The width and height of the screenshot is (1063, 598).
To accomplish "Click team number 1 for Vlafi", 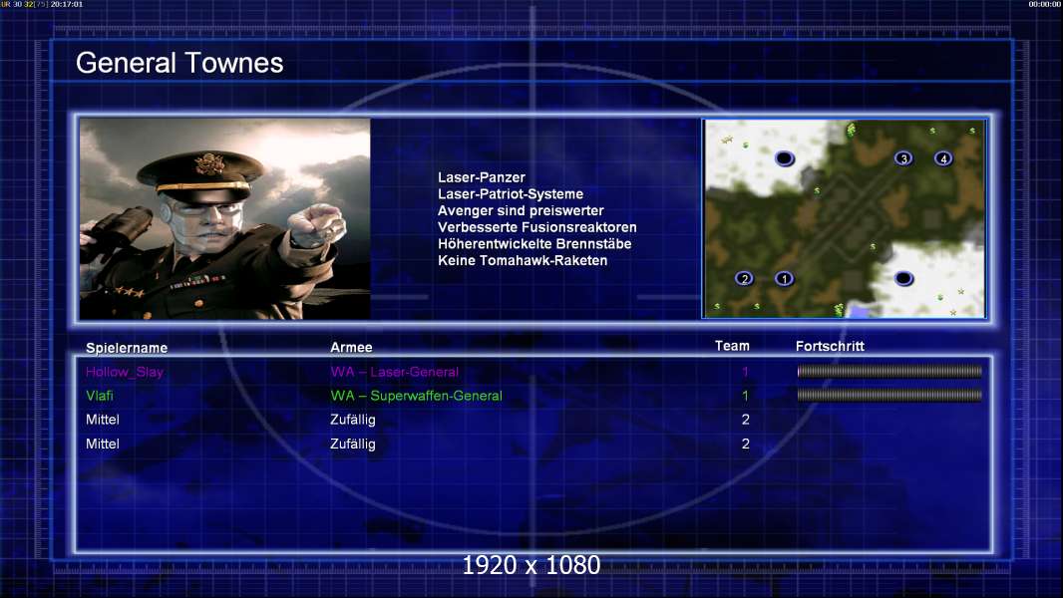I will (x=745, y=396).
